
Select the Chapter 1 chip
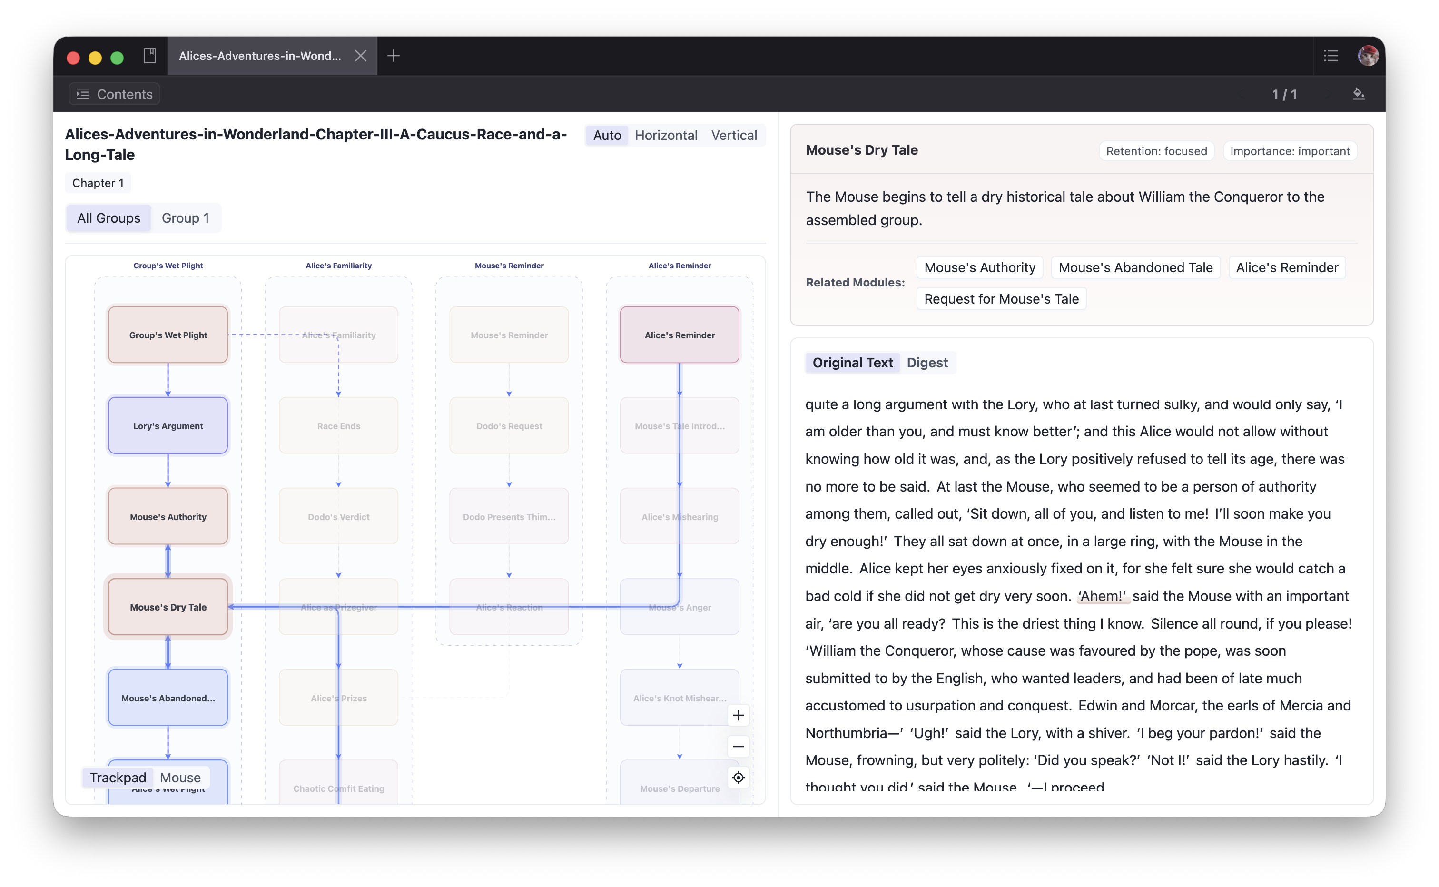[98, 183]
